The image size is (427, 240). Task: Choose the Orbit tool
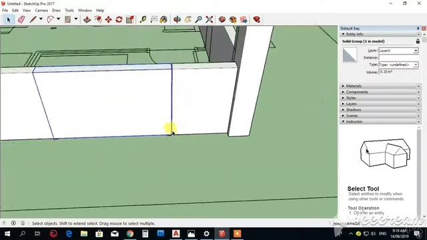click(x=177, y=19)
